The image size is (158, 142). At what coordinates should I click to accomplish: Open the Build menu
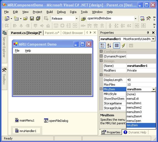[50, 12]
